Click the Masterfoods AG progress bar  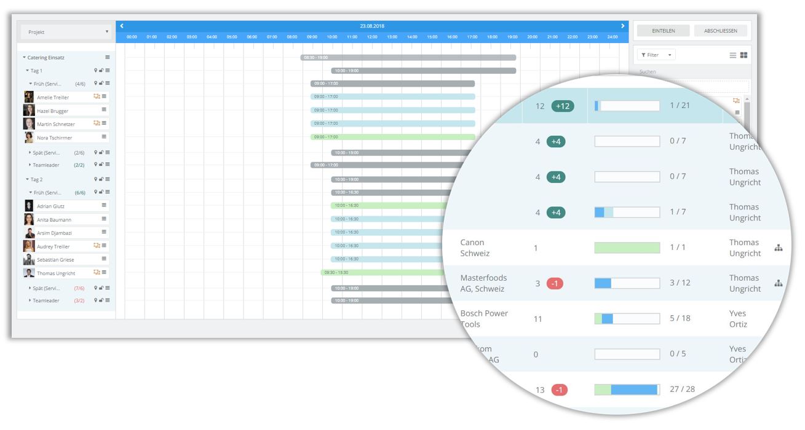[x=627, y=283]
